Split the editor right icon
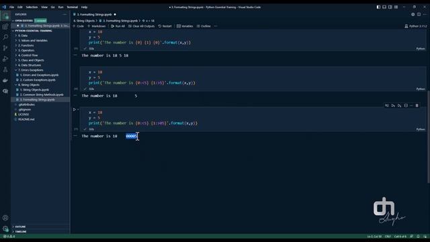Viewport: 430px width, 242px height. point(419,14)
